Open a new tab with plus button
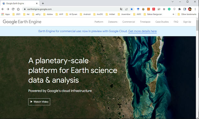Image resolution: width=199 pixels, height=119 pixels. click(43, 4)
